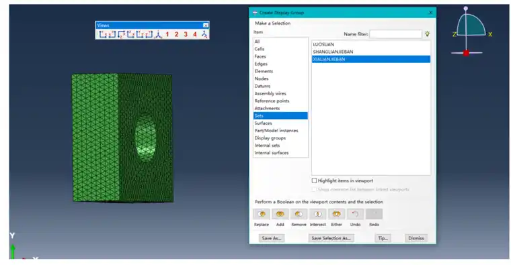Select Sets in the Item list

coord(280,116)
